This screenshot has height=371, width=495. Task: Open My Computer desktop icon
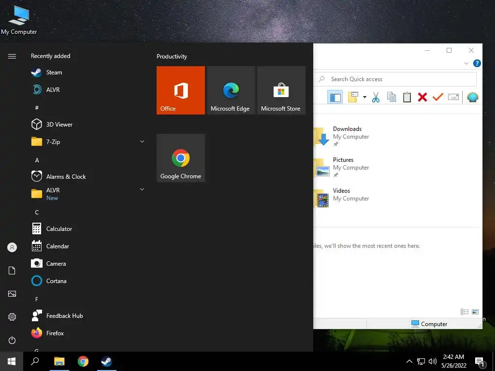tap(19, 20)
